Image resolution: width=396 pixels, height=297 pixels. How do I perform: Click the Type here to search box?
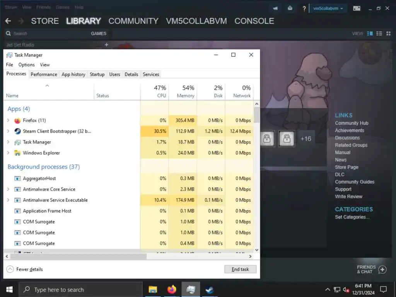click(x=81, y=289)
